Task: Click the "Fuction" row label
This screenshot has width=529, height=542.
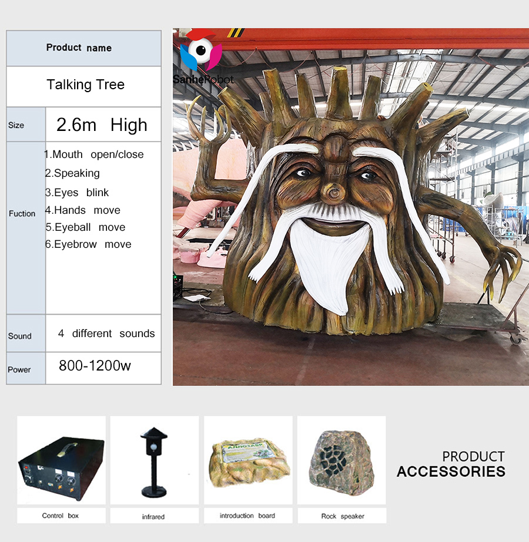Action: pyautogui.click(x=22, y=214)
